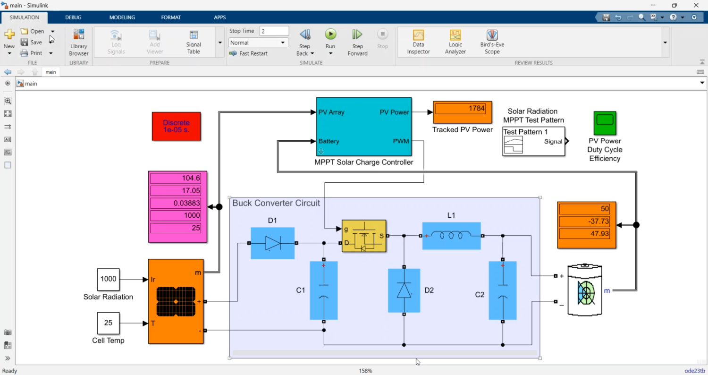Click the battery block icon
The image size is (708, 375).
tap(585, 290)
